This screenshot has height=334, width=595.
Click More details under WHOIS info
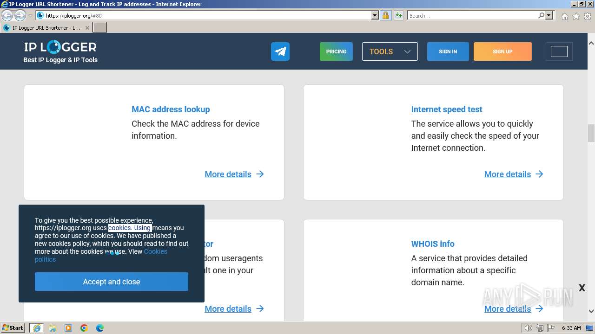[x=508, y=309]
